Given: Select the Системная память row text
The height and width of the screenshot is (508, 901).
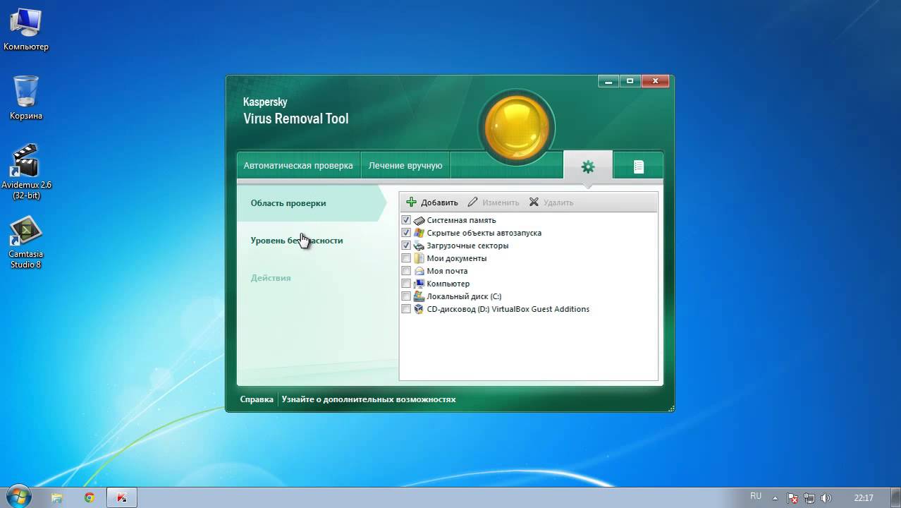Looking at the screenshot, I should [x=461, y=220].
